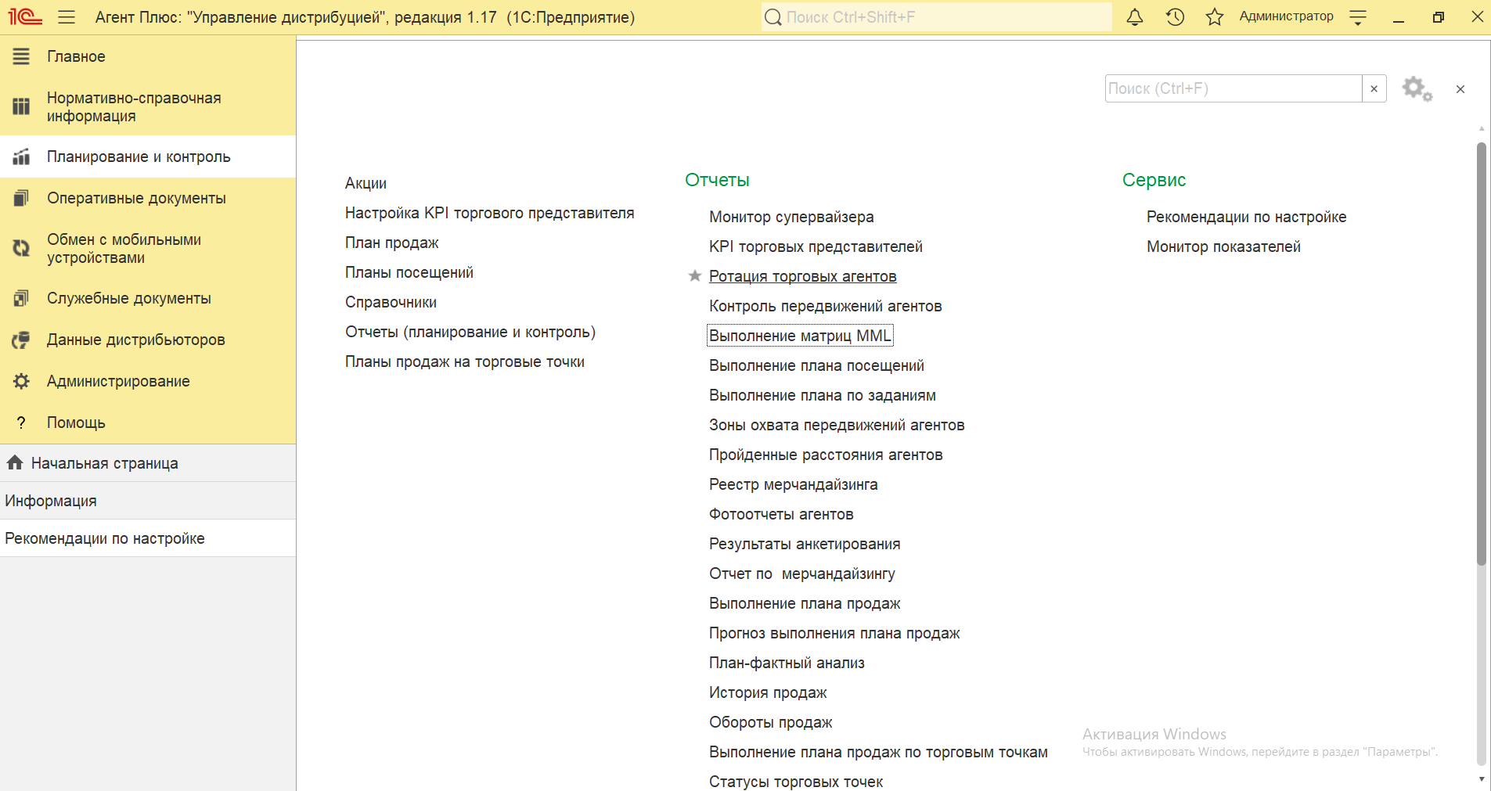1491x791 pixels.
Task: Close the functions menu panel
Action: pos(1460,89)
